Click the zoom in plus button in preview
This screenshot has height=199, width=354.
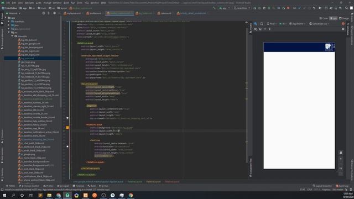pos(341,159)
